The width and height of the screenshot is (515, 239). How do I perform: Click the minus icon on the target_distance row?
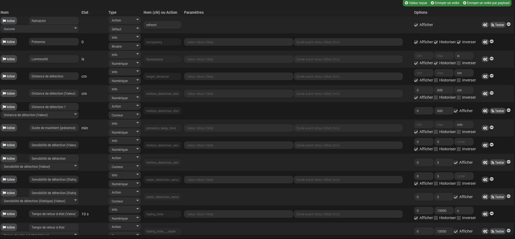click(492, 76)
